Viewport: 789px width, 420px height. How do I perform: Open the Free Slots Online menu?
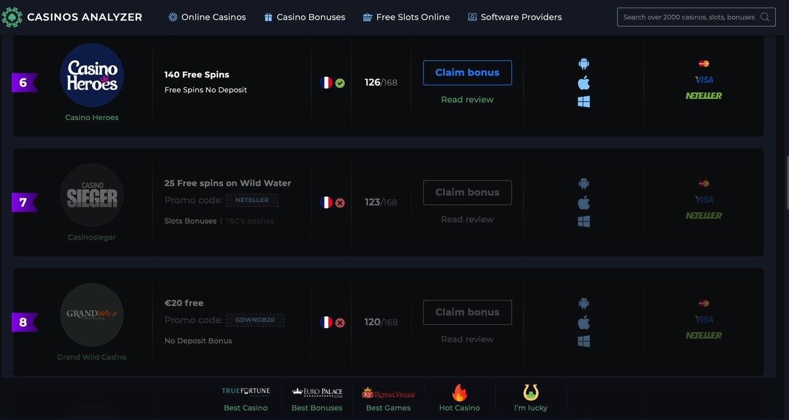pos(406,17)
